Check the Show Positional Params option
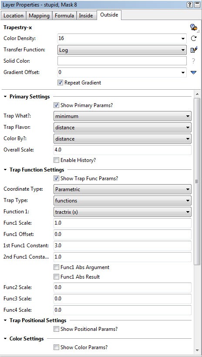This screenshot has height=357, width=202. (x=56, y=329)
